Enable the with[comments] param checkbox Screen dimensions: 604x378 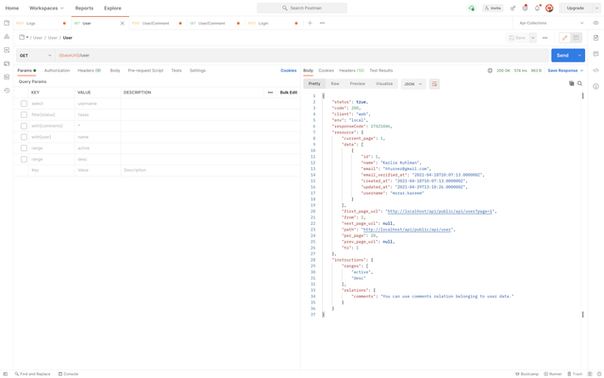click(x=24, y=126)
